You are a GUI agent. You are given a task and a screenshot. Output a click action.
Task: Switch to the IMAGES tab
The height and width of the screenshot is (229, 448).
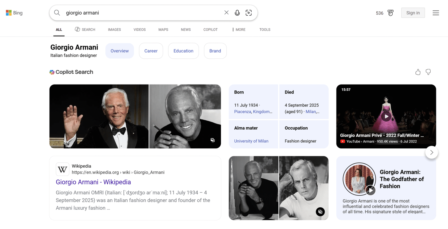pyautogui.click(x=114, y=30)
